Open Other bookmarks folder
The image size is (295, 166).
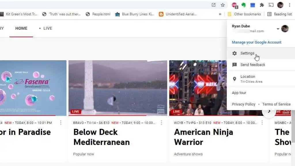coord(244,14)
